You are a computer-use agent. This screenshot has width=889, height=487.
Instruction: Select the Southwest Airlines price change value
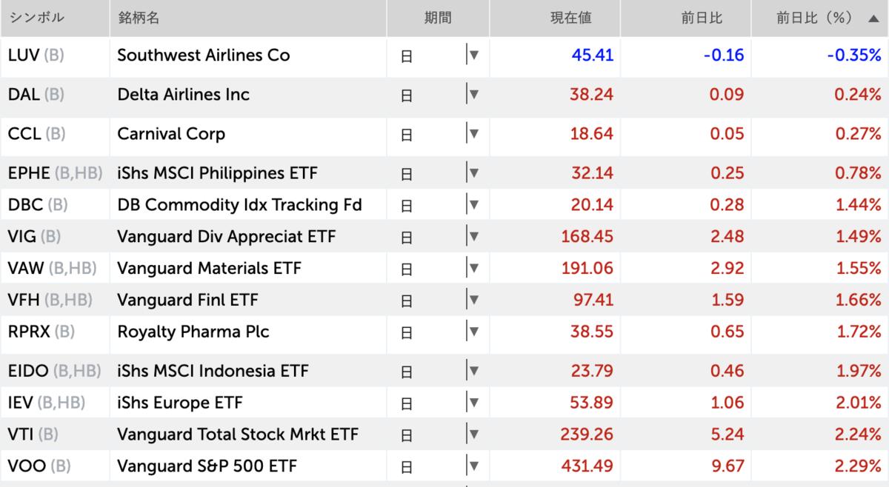[722, 55]
